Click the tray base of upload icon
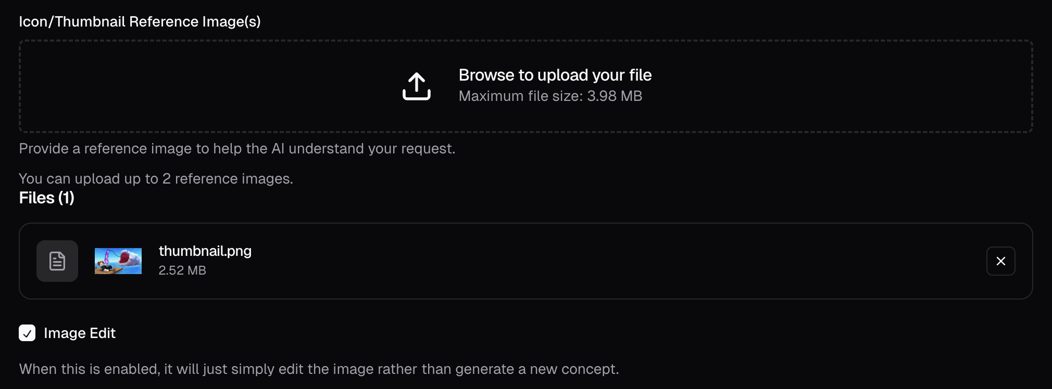Screen dimensions: 1052x389 417,95
